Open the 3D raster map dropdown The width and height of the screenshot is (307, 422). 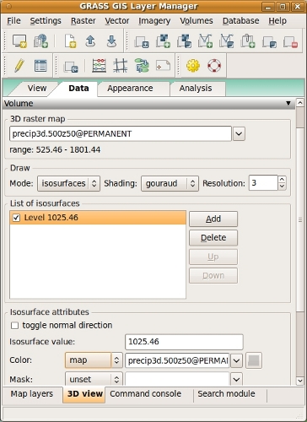(239, 133)
